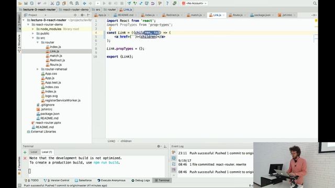Image resolution: width=335 pixels, height=188 pixels.
Task: Collapse the react-router-demo folder arrow
Action: click(28, 25)
